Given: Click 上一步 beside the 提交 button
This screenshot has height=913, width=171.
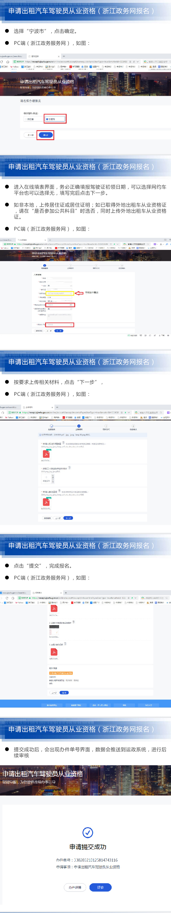Looking at the screenshot, I should [x=54, y=692].
